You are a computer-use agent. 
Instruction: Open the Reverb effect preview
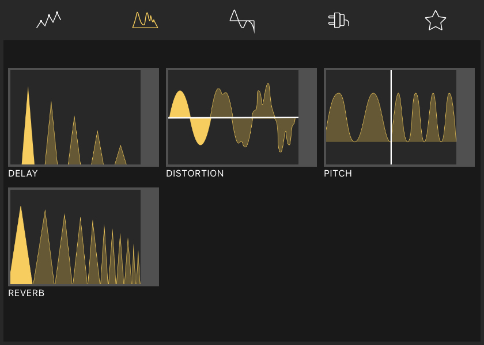pos(75,237)
